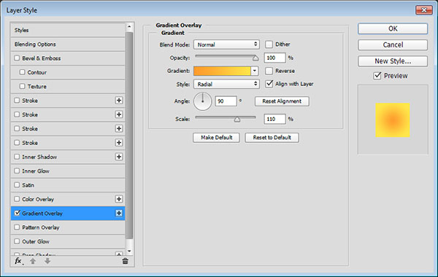Enable the Satin checkbox
This screenshot has height=277, width=438.
(17, 184)
